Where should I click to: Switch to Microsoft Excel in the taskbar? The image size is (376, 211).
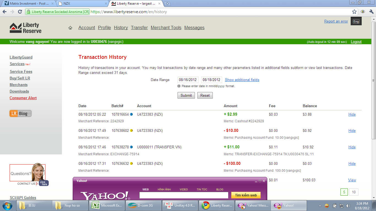coord(107,205)
